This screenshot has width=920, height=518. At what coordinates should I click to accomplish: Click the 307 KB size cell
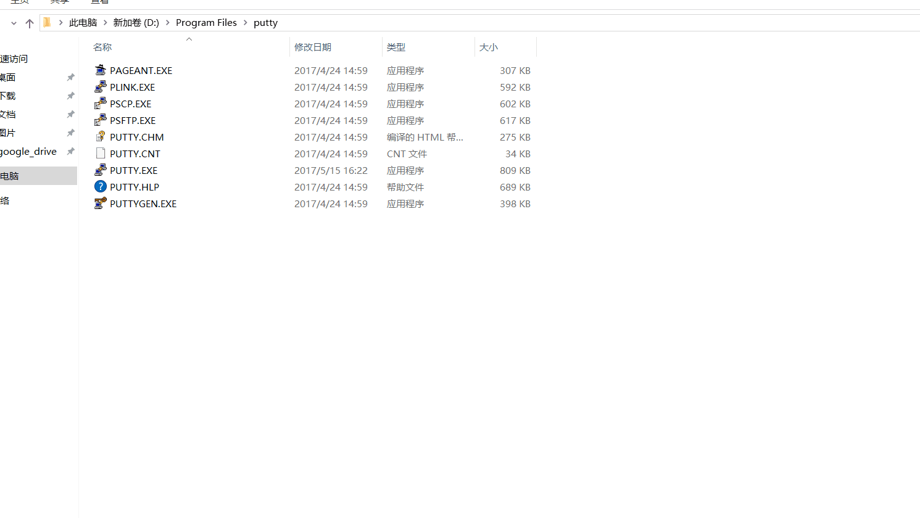[x=515, y=70]
